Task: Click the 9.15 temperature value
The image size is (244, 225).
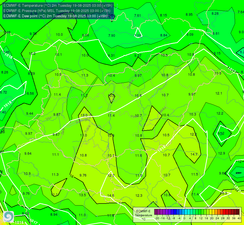Action: tap(217, 53)
